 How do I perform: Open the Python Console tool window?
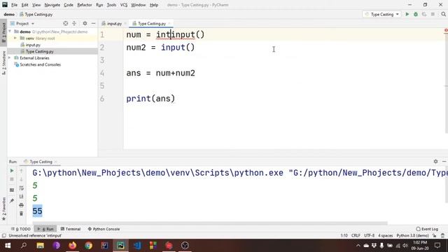[x=104, y=229]
